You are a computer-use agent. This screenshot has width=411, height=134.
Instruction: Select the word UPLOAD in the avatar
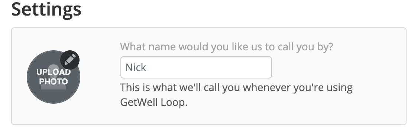tap(54, 72)
